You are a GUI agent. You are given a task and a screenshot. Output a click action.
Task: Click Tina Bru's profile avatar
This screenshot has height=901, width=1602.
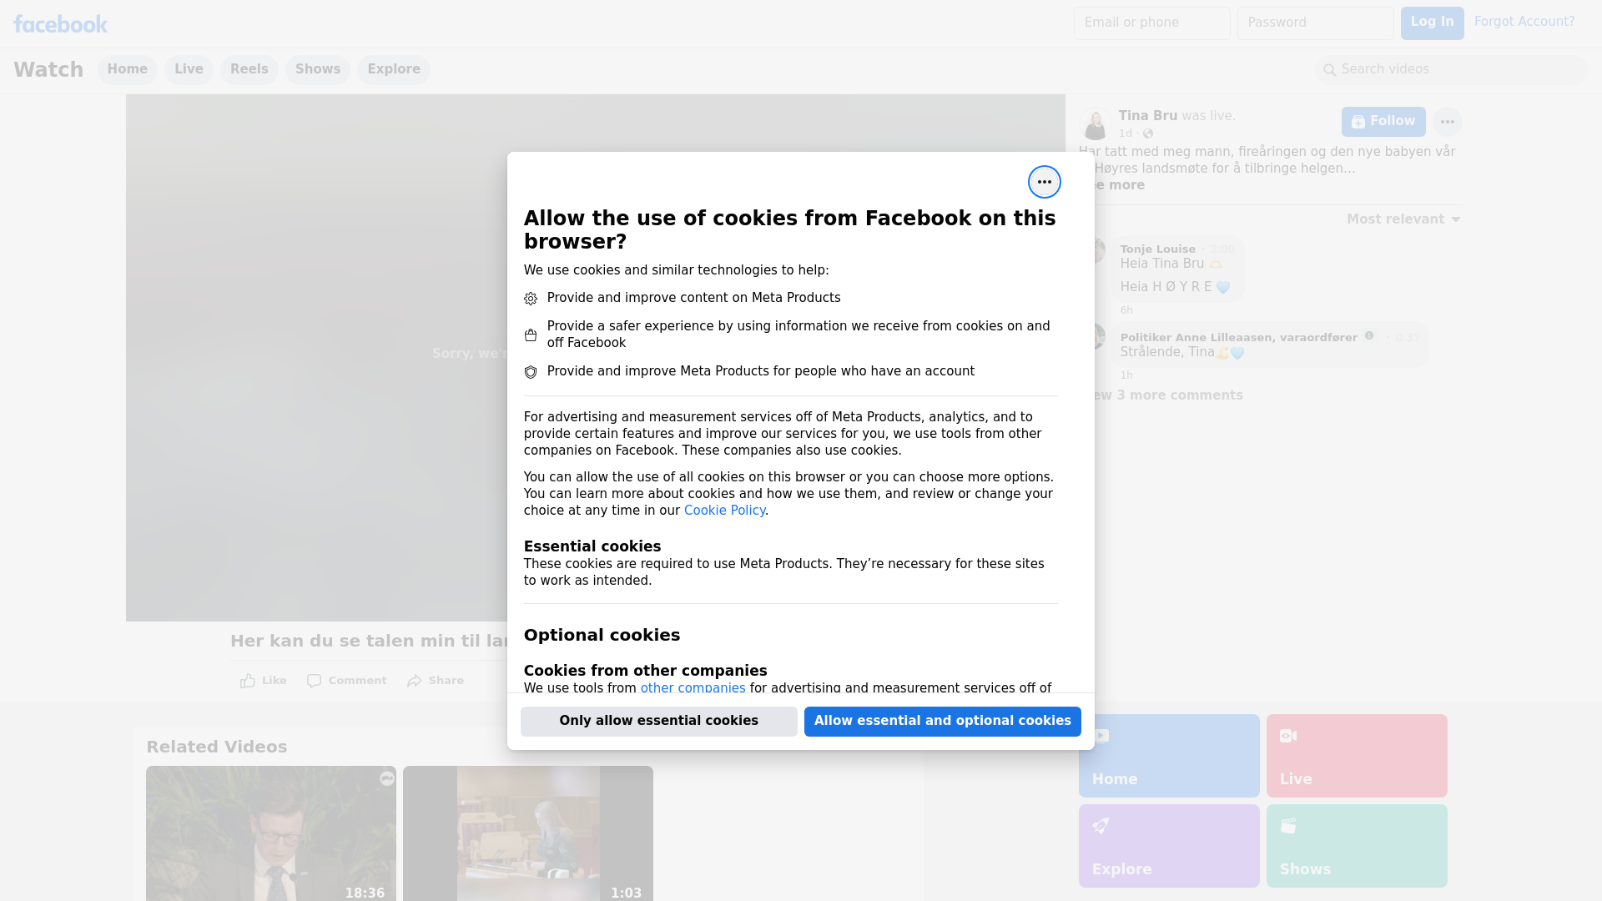point(1094,123)
